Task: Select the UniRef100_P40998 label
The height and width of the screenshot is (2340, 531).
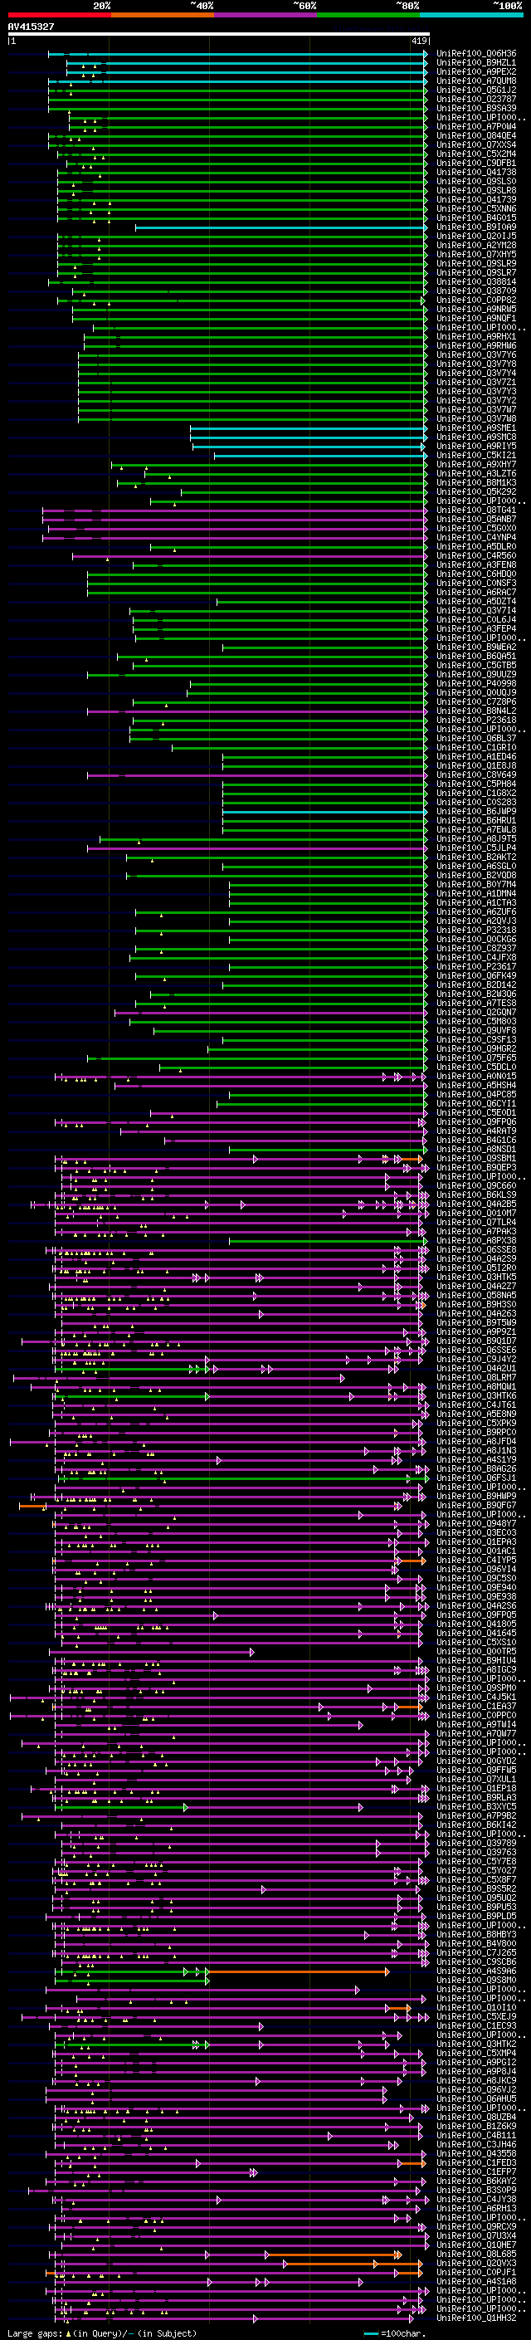Action: pos(476,683)
